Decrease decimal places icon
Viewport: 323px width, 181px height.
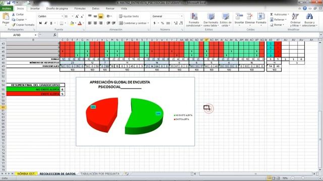(x=181, y=23)
